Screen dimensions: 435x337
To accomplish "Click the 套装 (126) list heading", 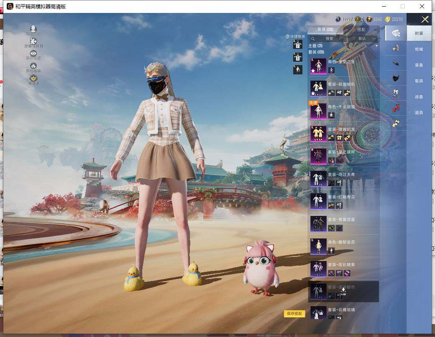I will 316,52.
